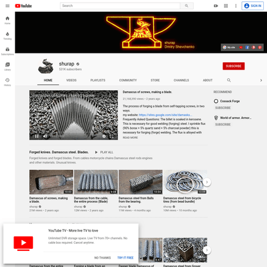Switch to the VIDEOS tab
267x267 pixels.
[71, 80]
